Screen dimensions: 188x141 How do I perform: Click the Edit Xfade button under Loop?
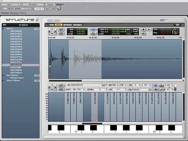point(93,34)
